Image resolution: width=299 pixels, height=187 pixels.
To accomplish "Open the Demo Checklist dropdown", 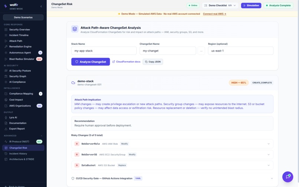I will pos(220,5).
